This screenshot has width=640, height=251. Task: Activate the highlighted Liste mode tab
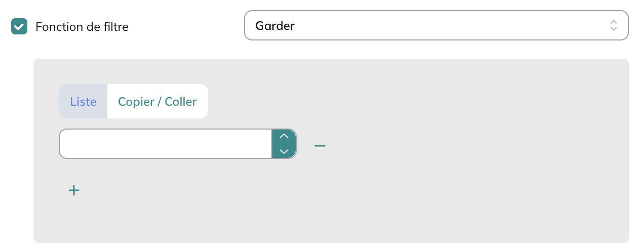coord(83,101)
